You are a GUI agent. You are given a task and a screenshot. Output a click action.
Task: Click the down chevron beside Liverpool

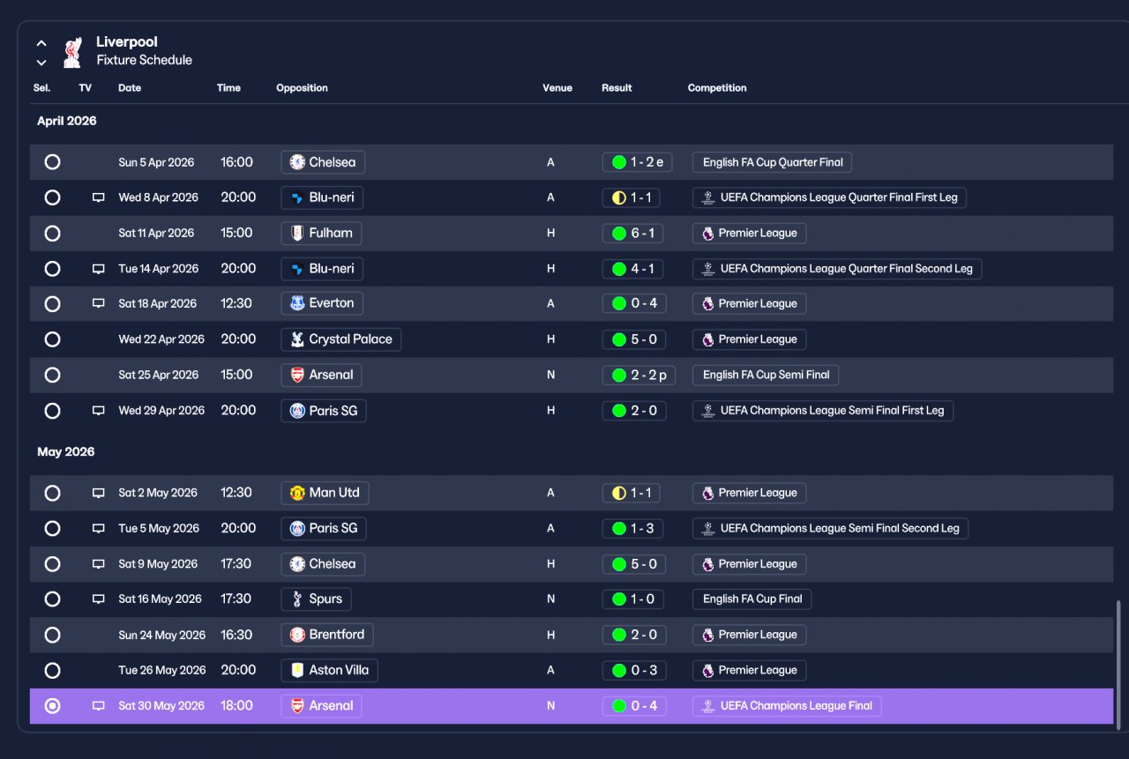tap(41, 63)
